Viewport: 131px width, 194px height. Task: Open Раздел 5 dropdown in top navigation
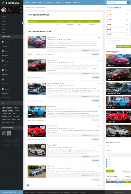pos(77,2)
